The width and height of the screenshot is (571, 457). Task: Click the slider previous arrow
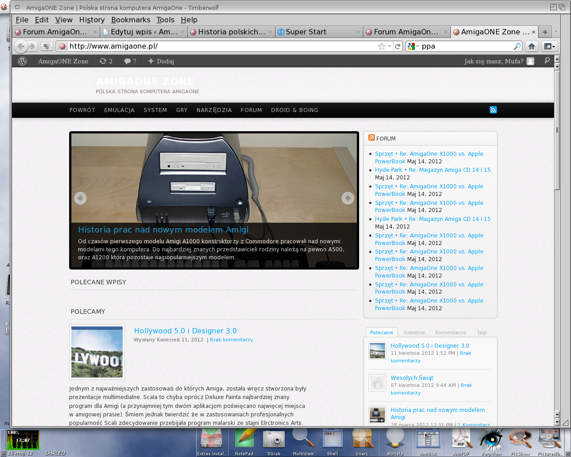(x=80, y=198)
